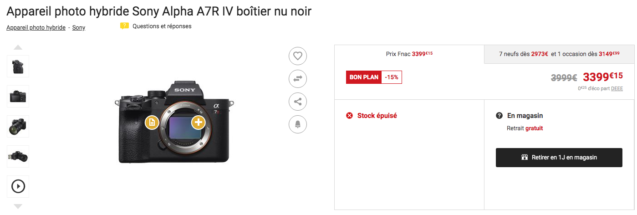The width and height of the screenshot is (637, 215).
Task: Click the yellow plus hotspot on sensor
Action: 198,122
